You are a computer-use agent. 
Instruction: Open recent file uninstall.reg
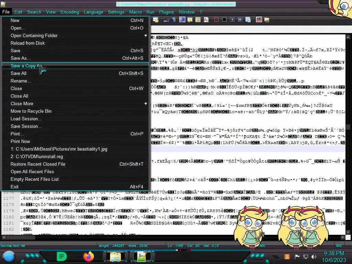point(75,157)
